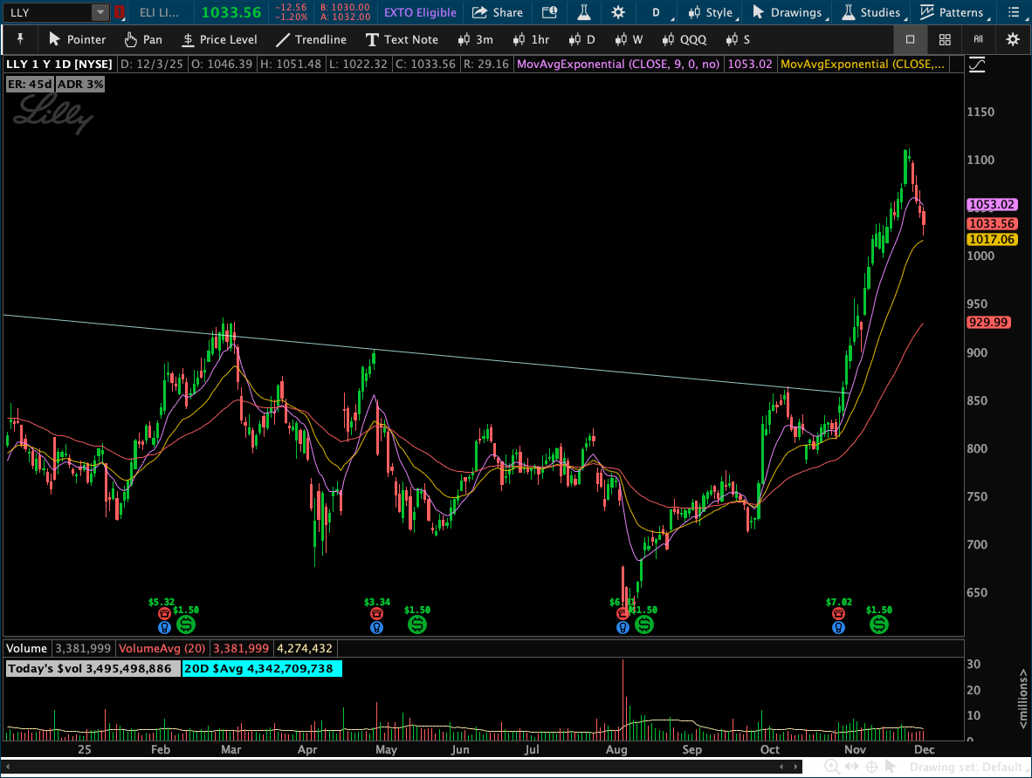Open the Drawing set: Default dropdown
This screenshot has width=1032, height=778.
tap(968, 767)
